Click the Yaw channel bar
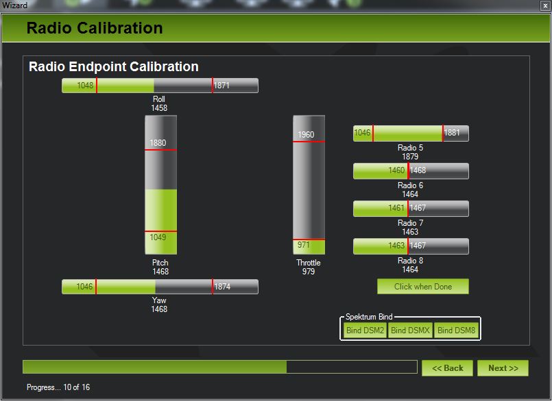 [160, 287]
